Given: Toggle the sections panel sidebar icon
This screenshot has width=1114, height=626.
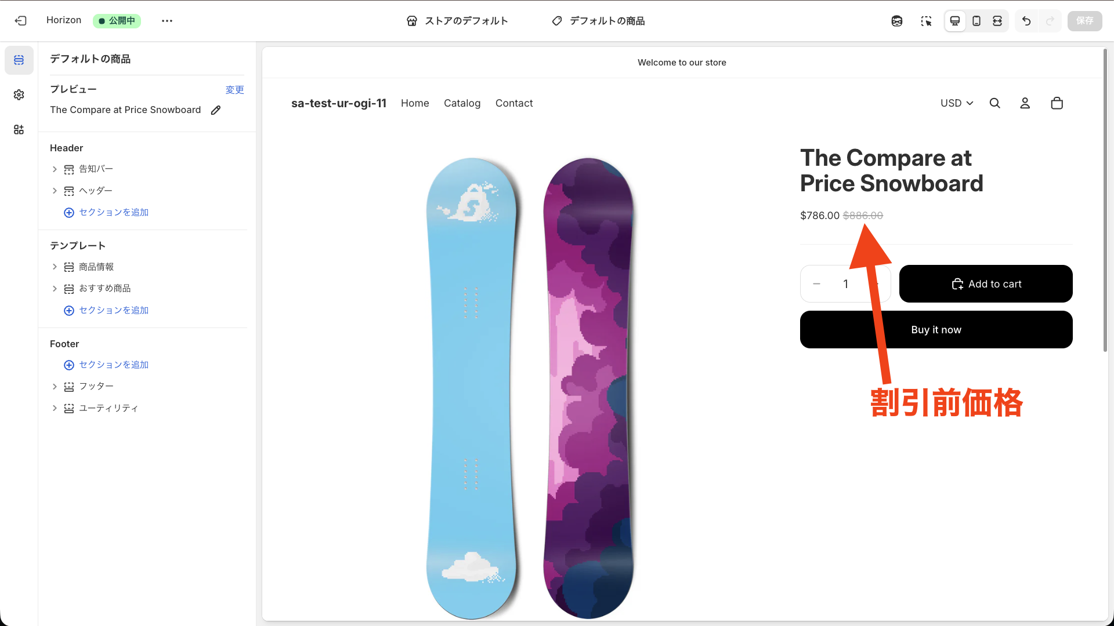Looking at the screenshot, I should point(19,60).
